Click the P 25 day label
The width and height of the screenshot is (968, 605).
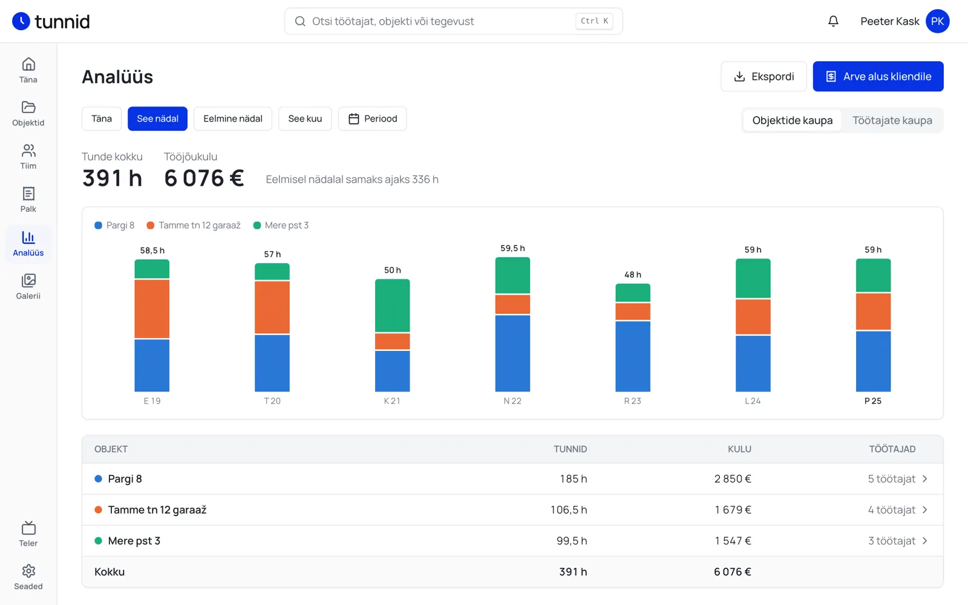coord(873,401)
